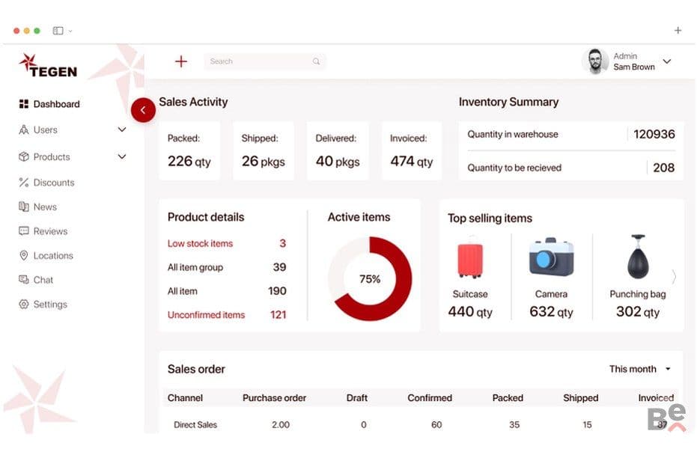This screenshot has height=449, width=697.
Task: Click the Shipped 26 pkgs card
Action: pos(264,151)
